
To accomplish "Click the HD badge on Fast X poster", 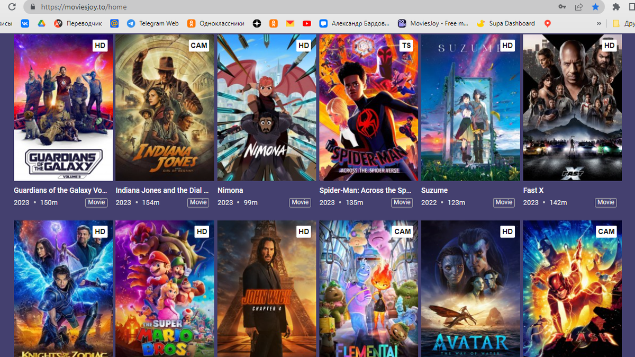I will point(610,46).
